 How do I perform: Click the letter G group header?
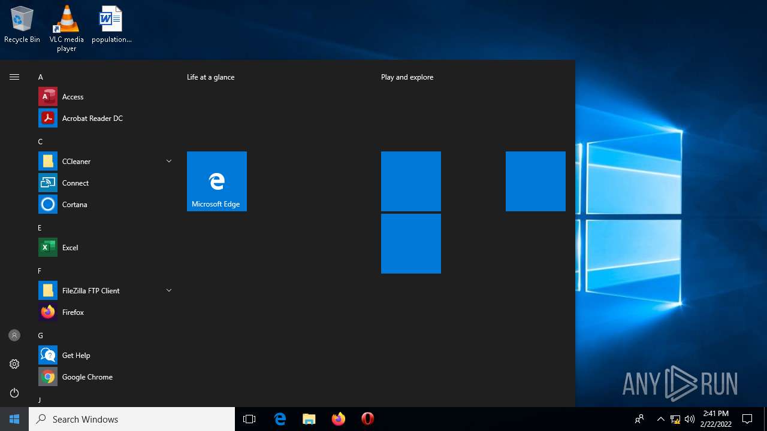tap(41, 336)
